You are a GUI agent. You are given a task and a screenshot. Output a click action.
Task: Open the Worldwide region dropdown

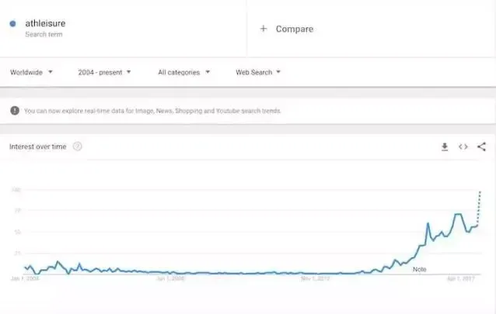pyautogui.click(x=31, y=72)
